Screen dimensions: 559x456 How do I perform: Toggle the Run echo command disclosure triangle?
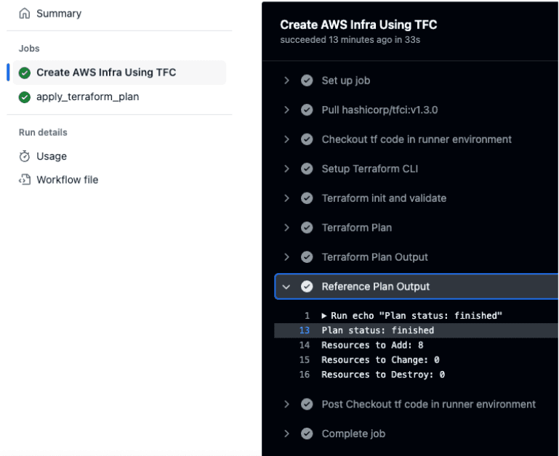(324, 316)
